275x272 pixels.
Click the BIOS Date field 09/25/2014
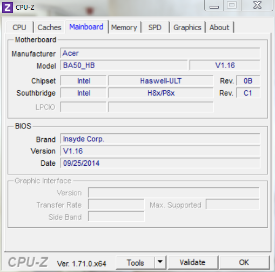click(x=160, y=163)
